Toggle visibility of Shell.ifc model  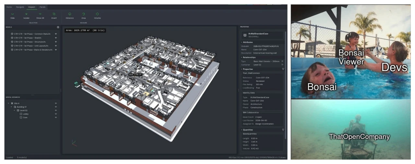pos(56,38)
